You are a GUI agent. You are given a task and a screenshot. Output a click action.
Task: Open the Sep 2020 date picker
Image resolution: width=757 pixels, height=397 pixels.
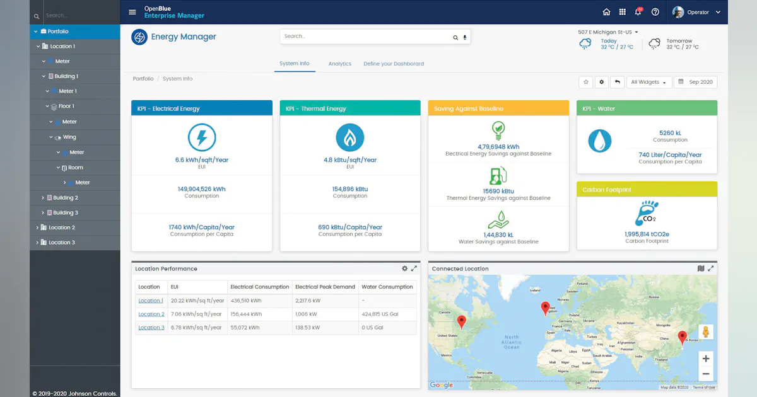coord(695,82)
